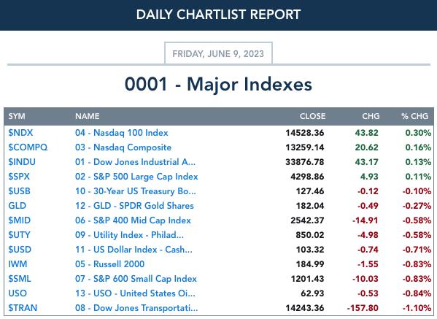This screenshot has width=437, height=319.
Task: Sort table by the CLOSE column header
Action: tap(312, 116)
